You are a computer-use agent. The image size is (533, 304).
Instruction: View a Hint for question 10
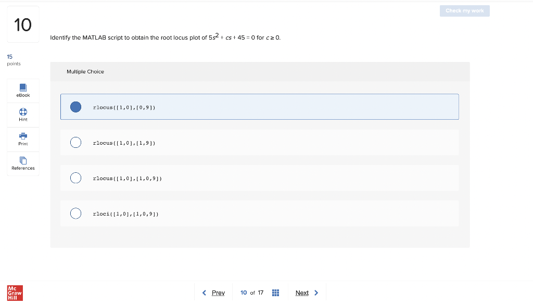[22, 115]
